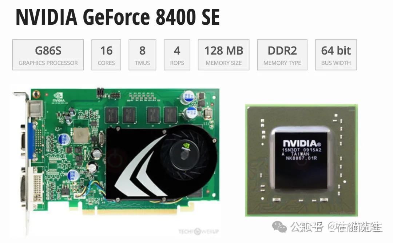This screenshot has width=393, height=243.
Task: Select the G86S Graphics Processor box
Action: (48, 55)
